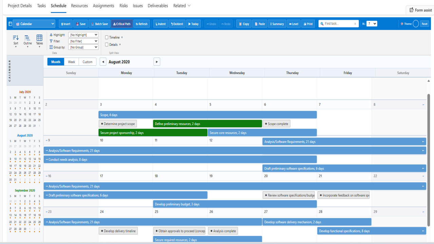This screenshot has height=244, width=434.
Task: Open the Highlight dropdown
Action: pos(83,35)
